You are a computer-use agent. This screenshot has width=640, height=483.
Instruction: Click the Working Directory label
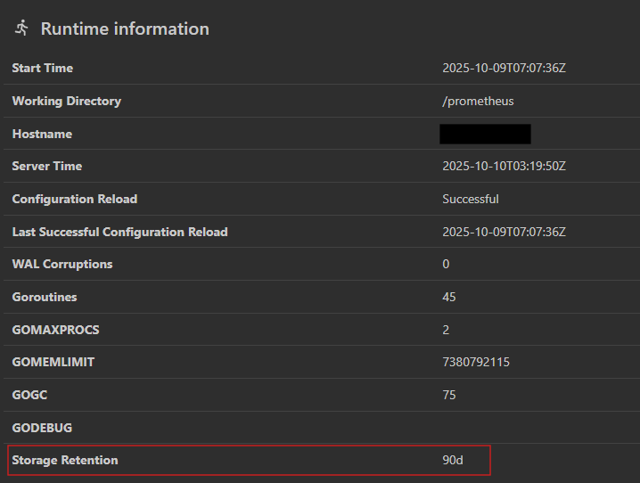coord(67,102)
